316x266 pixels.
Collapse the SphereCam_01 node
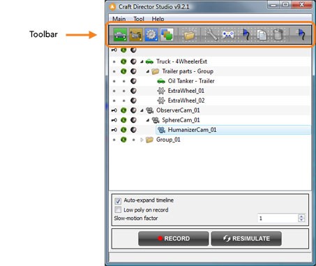pyautogui.click(x=148, y=120)
